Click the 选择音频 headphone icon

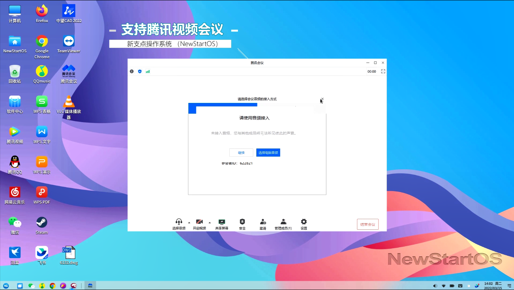(179, 222)
